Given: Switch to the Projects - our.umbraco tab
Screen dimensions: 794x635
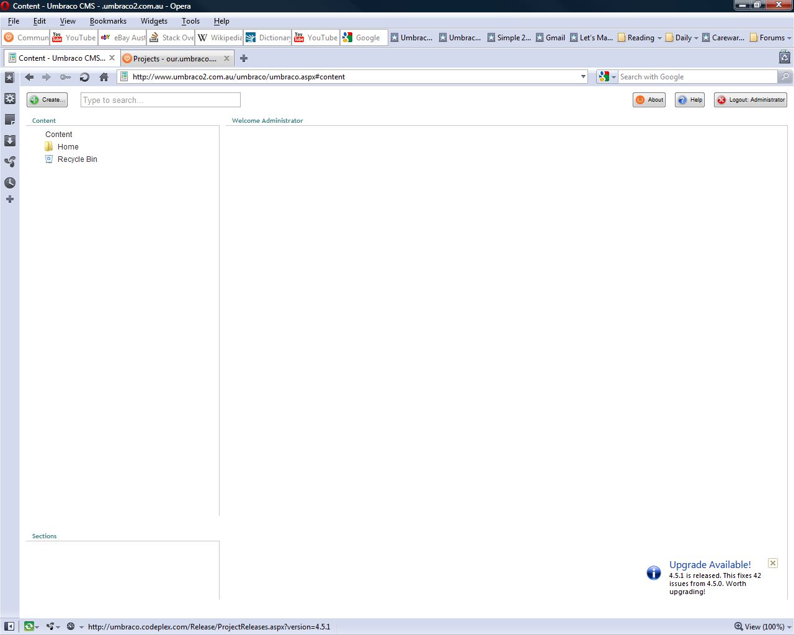Looking at the screenshot, I should (x=175, y=58).
